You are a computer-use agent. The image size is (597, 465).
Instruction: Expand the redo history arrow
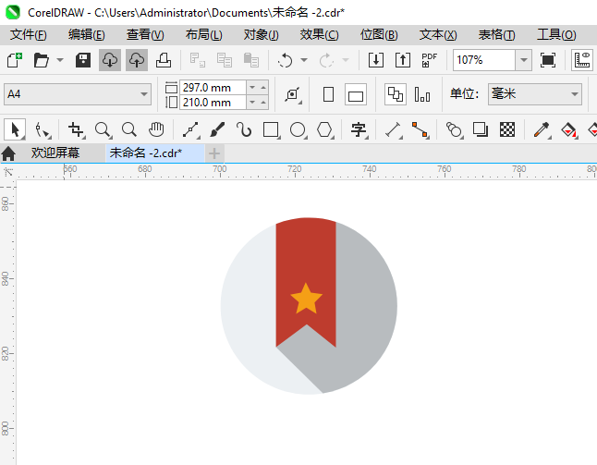point(346,60)
